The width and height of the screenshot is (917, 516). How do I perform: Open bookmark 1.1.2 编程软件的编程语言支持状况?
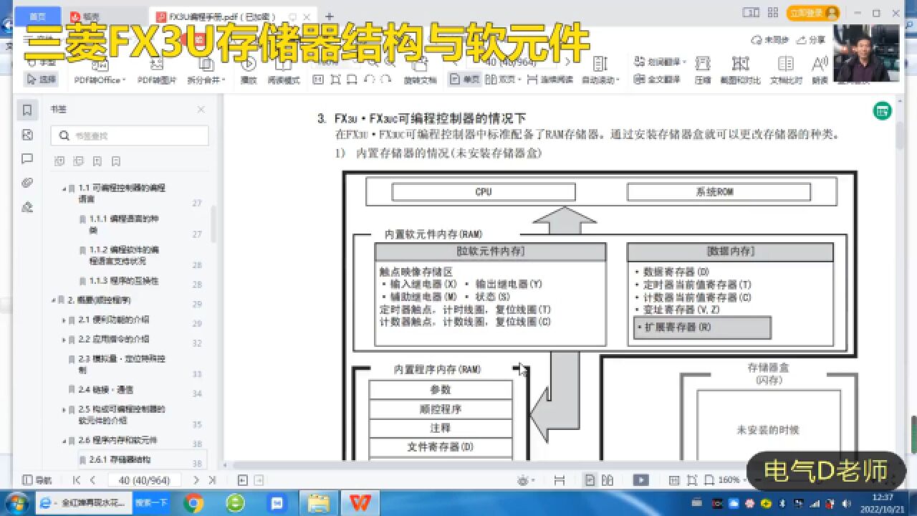tap(124, 256)
